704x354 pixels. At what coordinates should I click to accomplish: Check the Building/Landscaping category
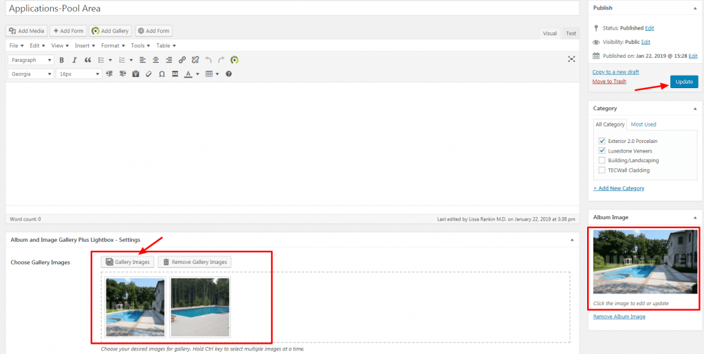pyautogui.click(x=602, y=160)
